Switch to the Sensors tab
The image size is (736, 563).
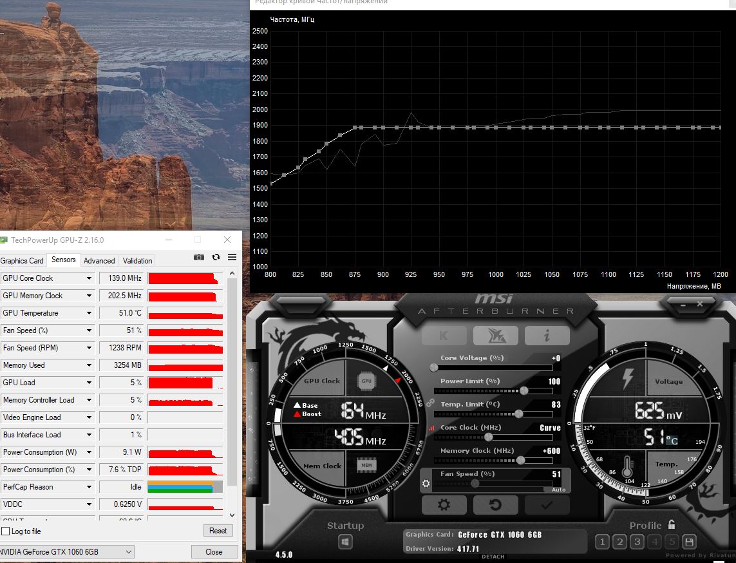pyautogui.click(x=63, y=260)
